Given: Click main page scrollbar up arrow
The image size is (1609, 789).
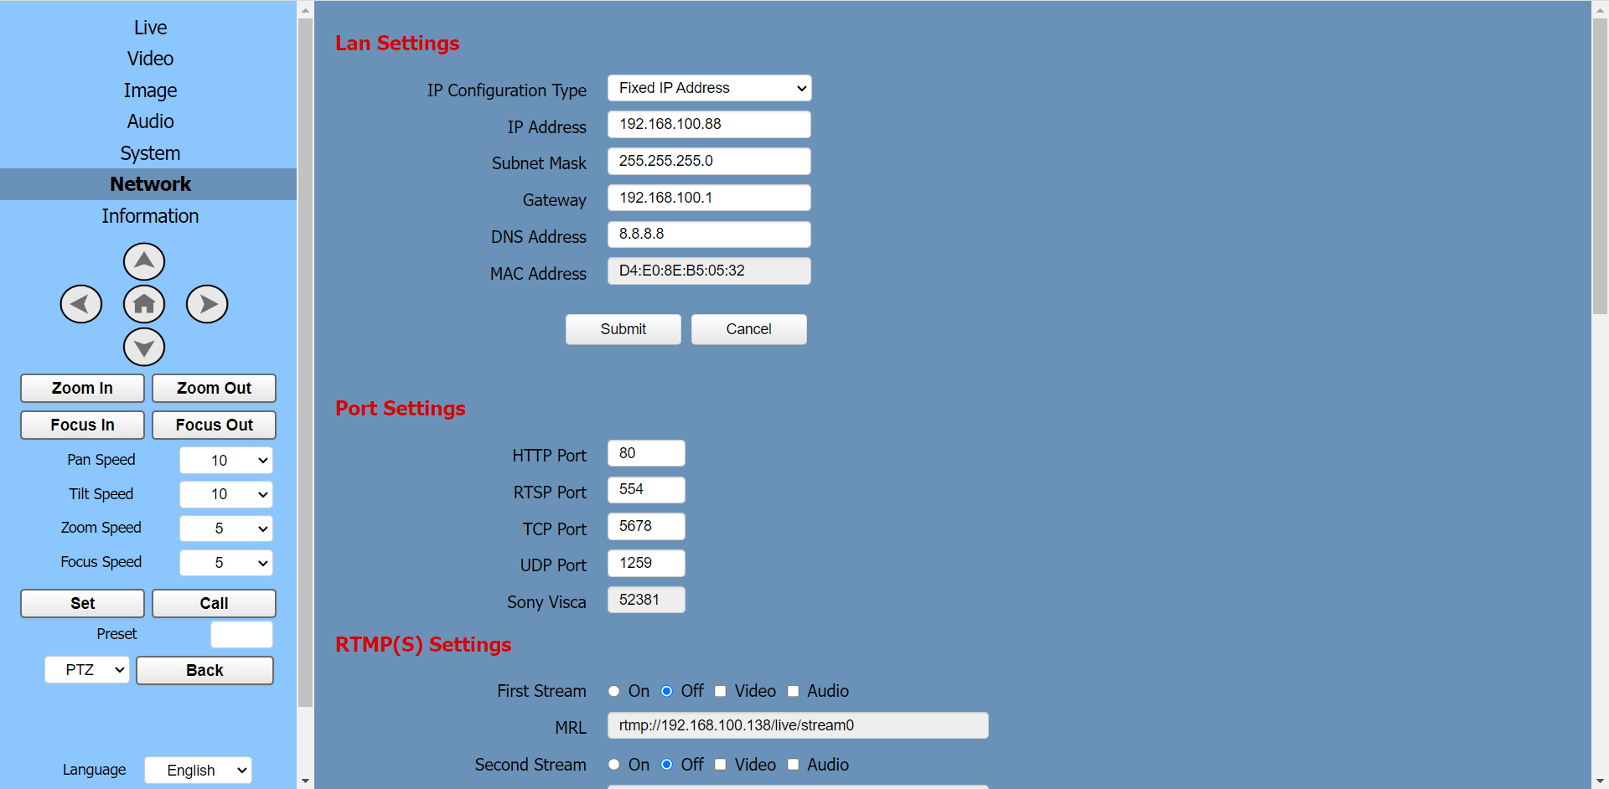Looking at the screenshot, I should click(x=1600, y=8).
